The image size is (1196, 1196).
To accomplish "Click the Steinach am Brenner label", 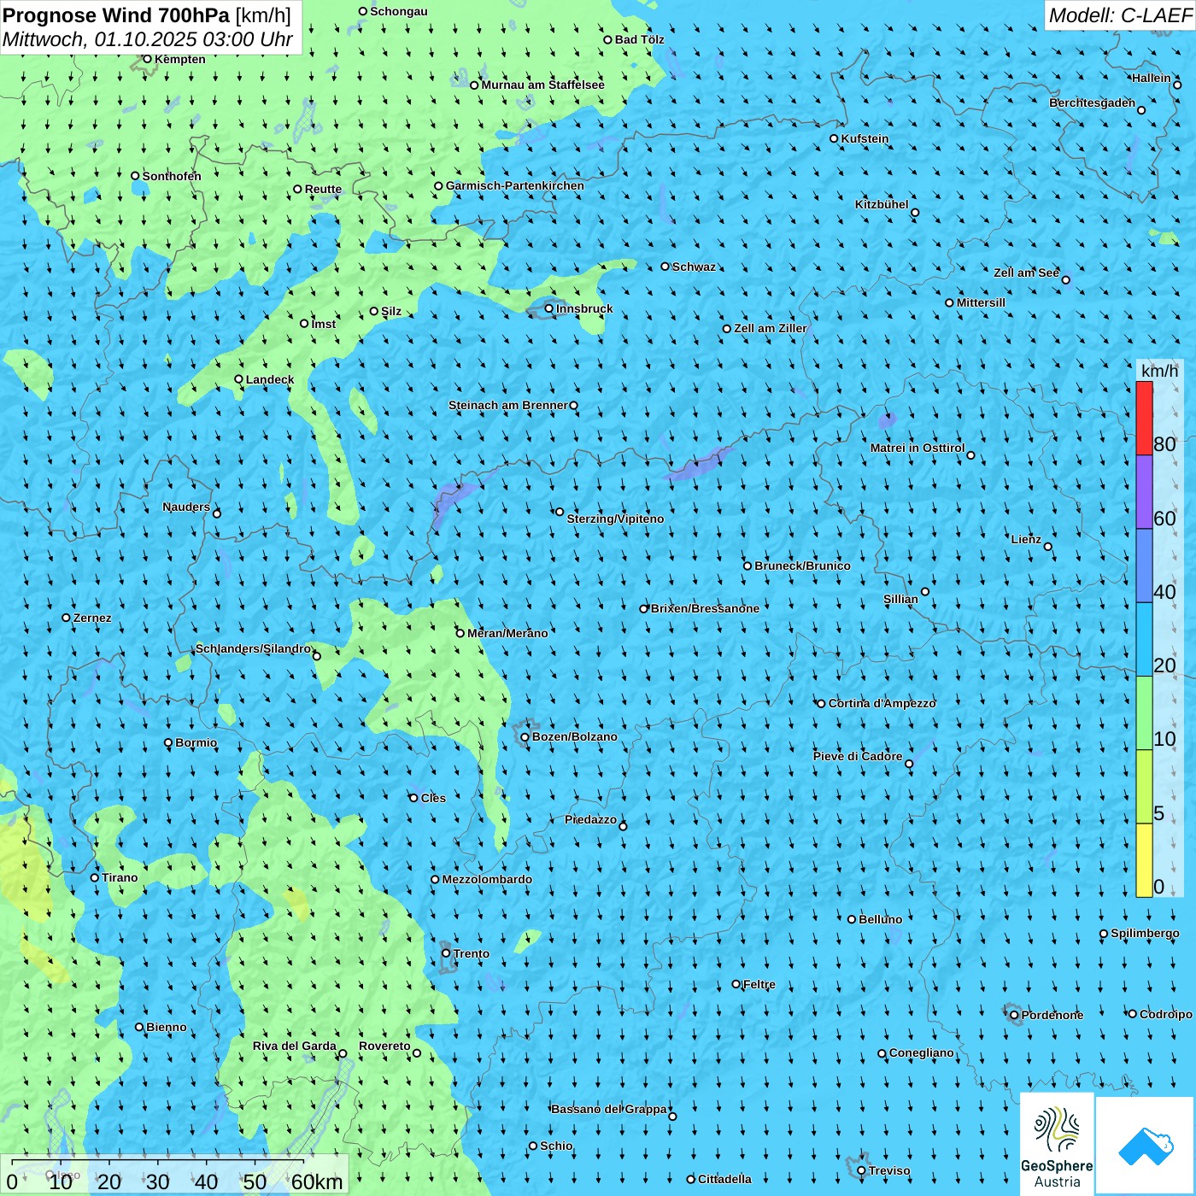I will click(x=507, y=405).
